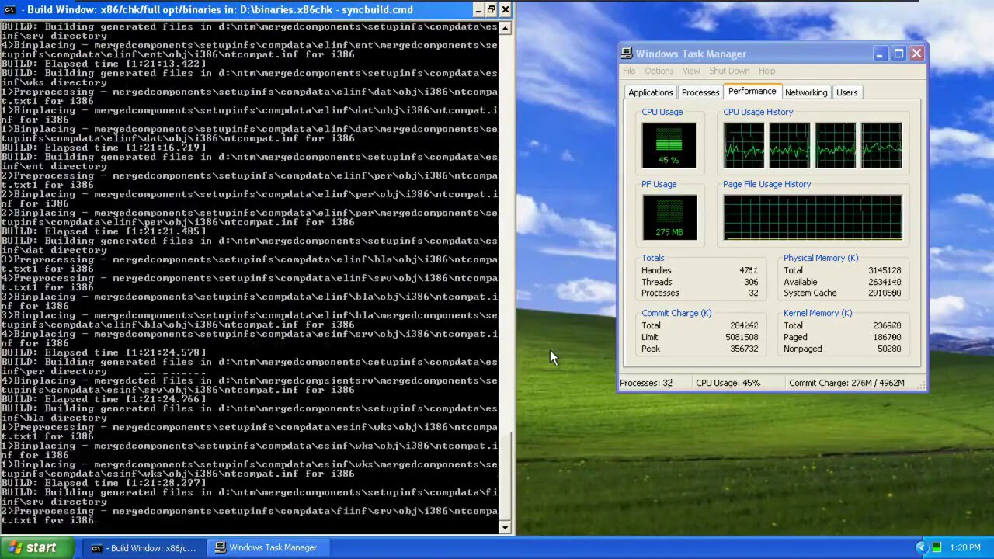Click the second CPU Usage History graph
The image size is (994, 559).
coord(790,145)
